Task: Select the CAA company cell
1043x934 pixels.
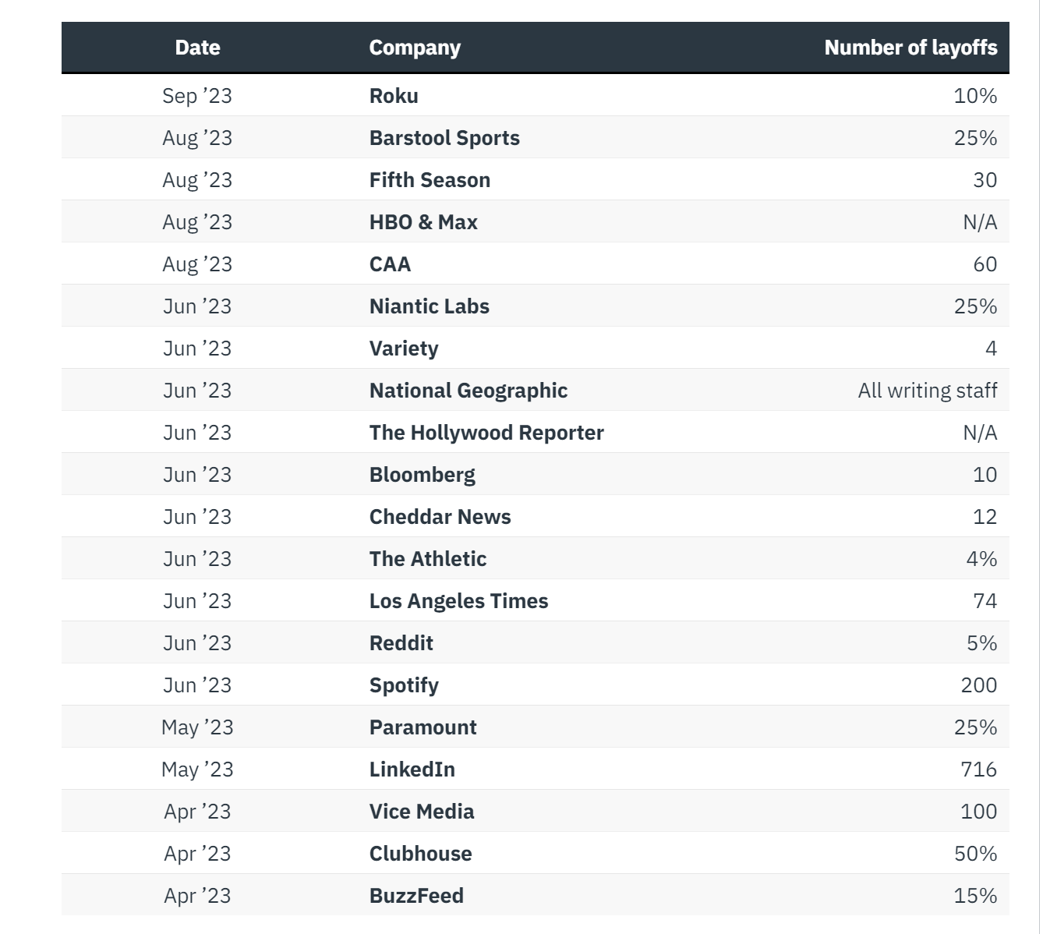Action: click(390, 264)
